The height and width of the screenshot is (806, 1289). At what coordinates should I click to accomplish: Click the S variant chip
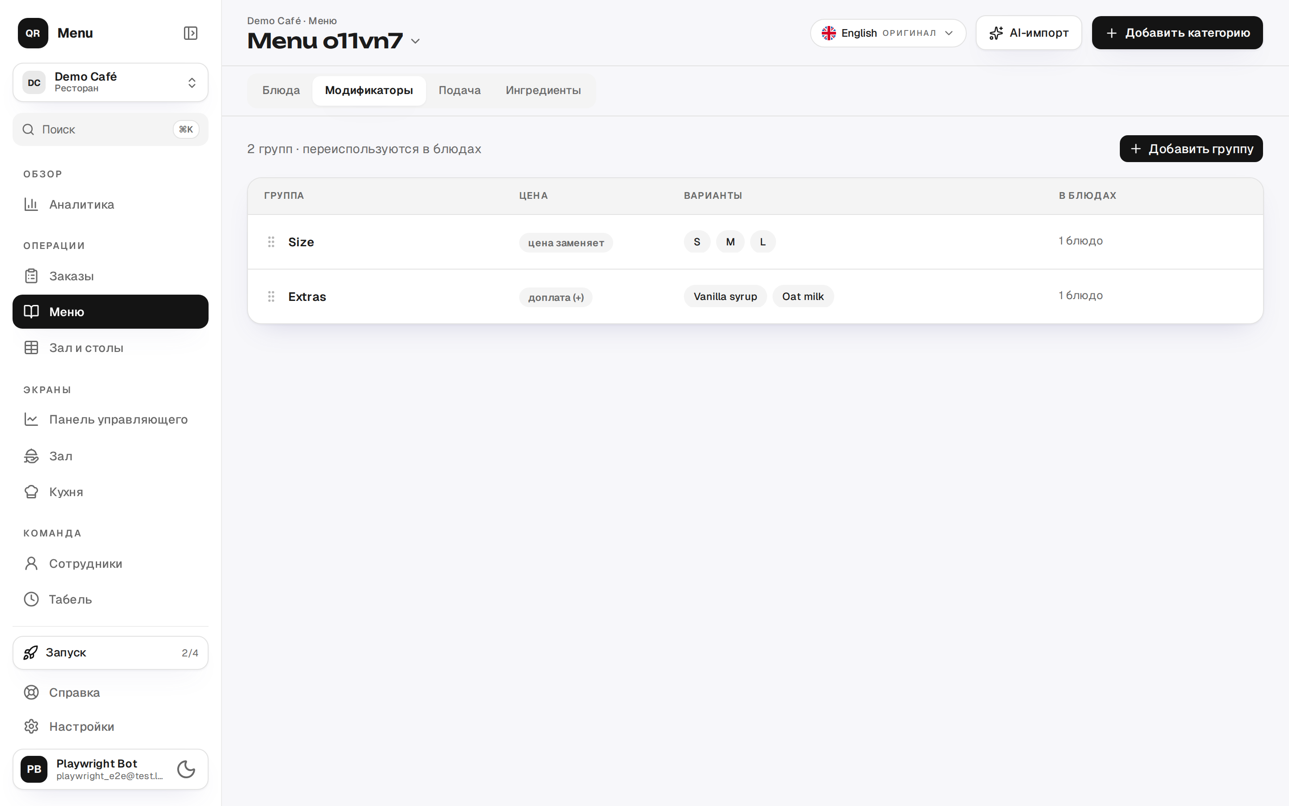coord(697,242)
